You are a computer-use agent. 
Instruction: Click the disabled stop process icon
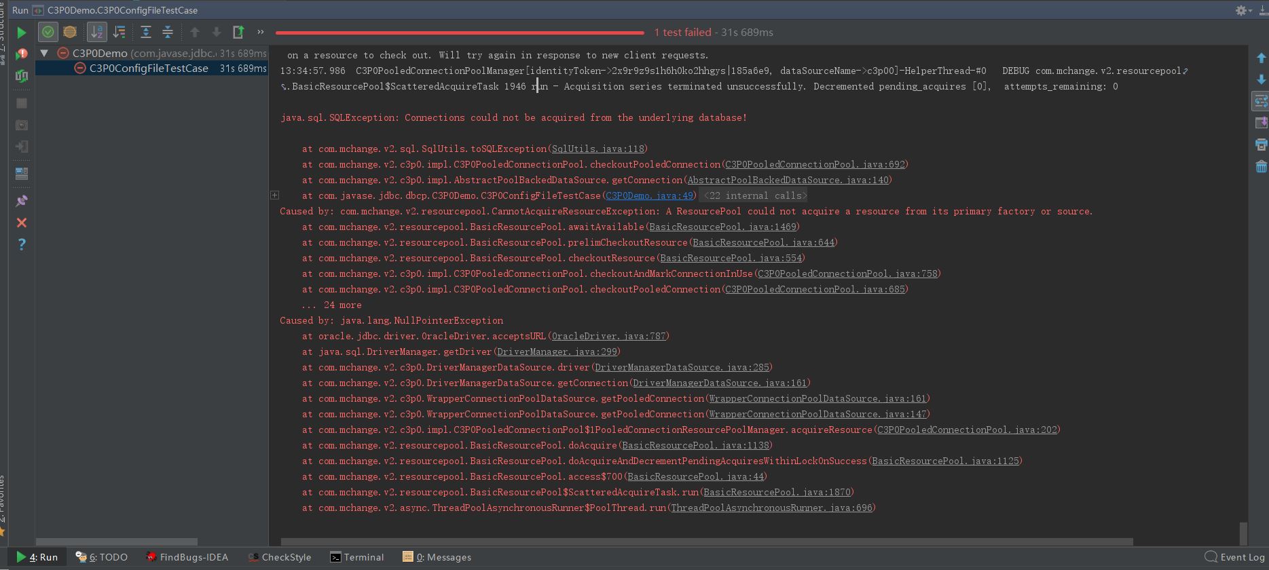tap(21, 103)
